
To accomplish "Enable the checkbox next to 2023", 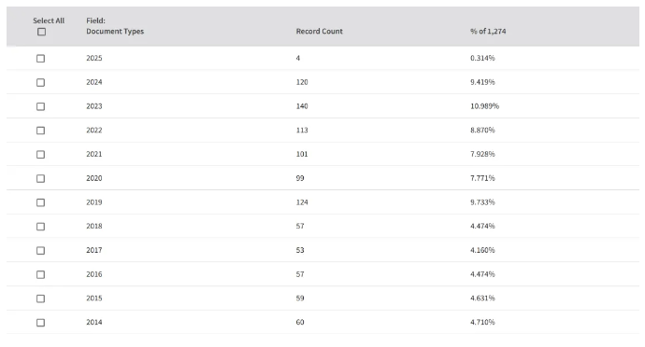I will click(x=40, y=106).
